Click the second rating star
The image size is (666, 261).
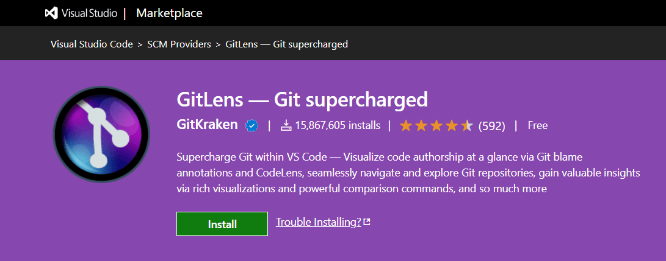[421, 126]
